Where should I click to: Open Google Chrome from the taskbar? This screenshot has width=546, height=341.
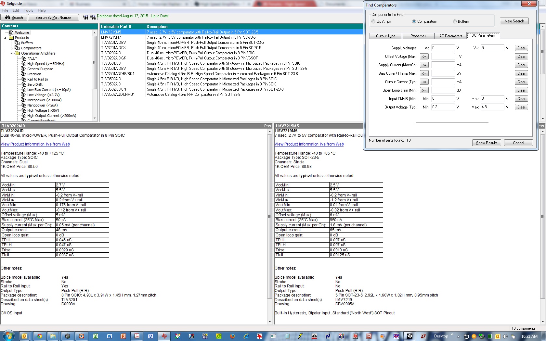click(39, 336)
